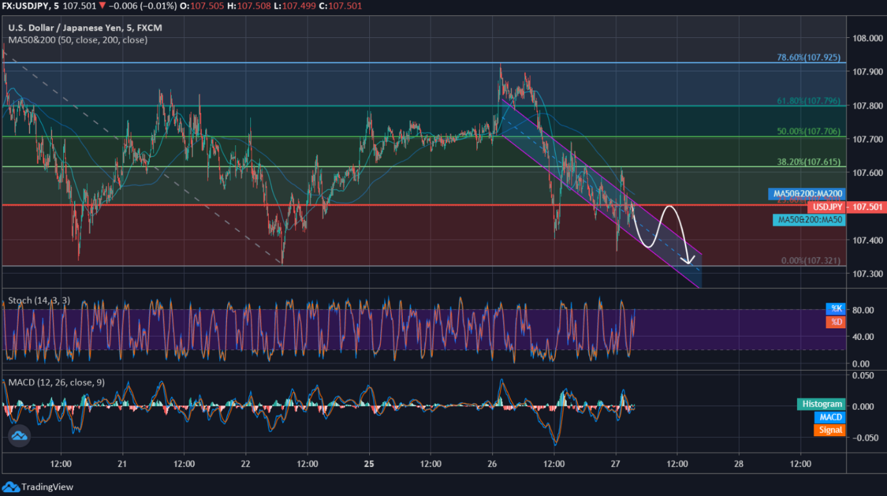Click the blue MACD scale label
The width and height of the screenshot is (887, 496).
tap(830, 417)
